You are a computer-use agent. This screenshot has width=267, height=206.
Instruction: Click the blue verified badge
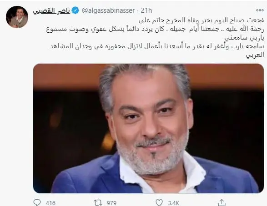(75, 10)
